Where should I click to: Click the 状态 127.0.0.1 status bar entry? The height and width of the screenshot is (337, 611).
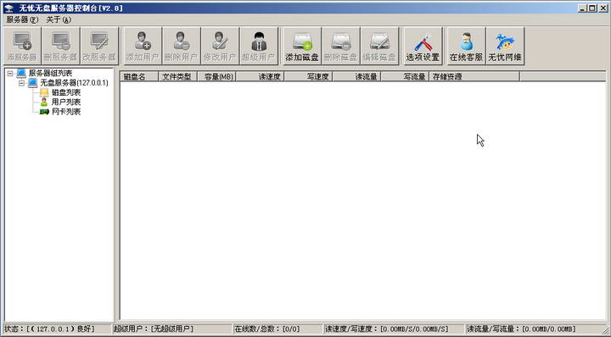click(x=57, y=329)
